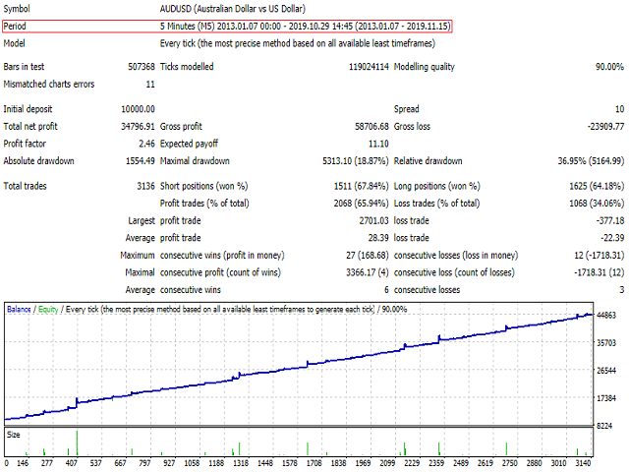Click the Short positions value 1511 (67.84%)
The height and width of the screenshot is (472, 629).
pos(362,186)
